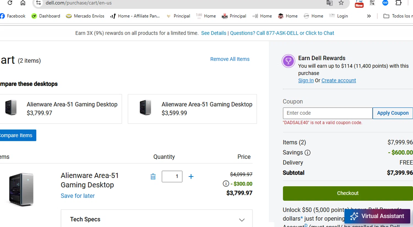413x227 pixels.
Task: Open the extension with red New badge
Action: [x=359, y=3]
